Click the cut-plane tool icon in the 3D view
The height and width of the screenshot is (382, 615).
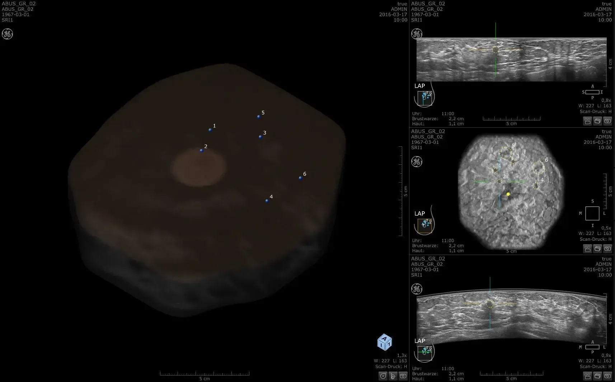click(393, 376)
